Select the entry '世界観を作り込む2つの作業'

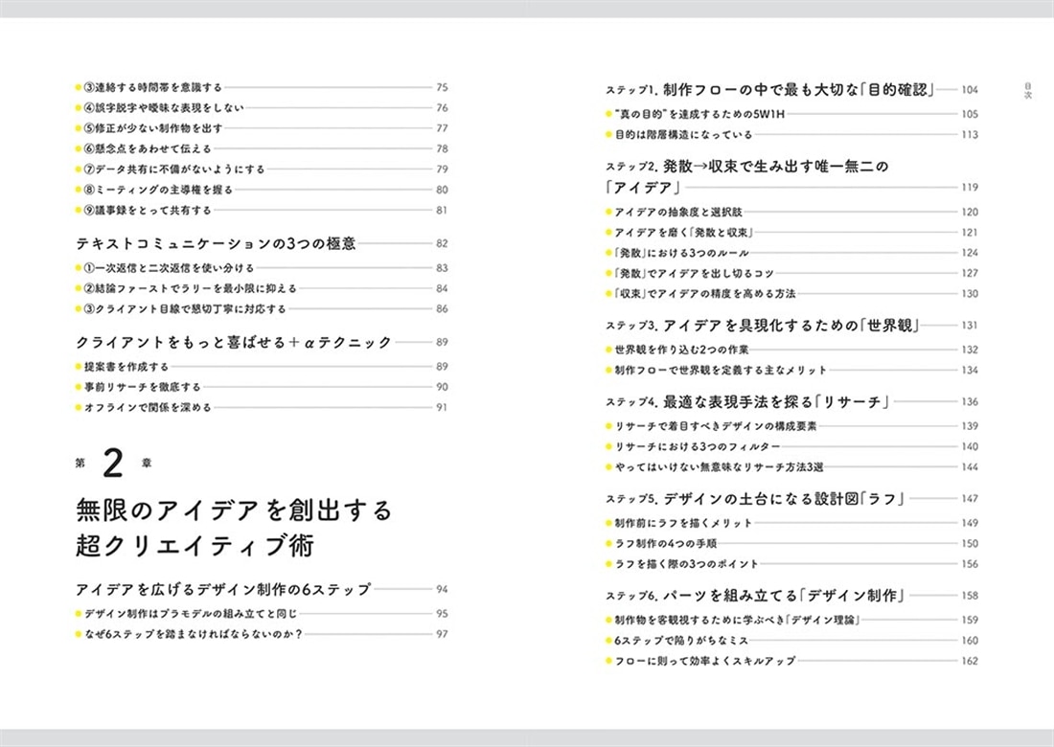coord(681,350)
